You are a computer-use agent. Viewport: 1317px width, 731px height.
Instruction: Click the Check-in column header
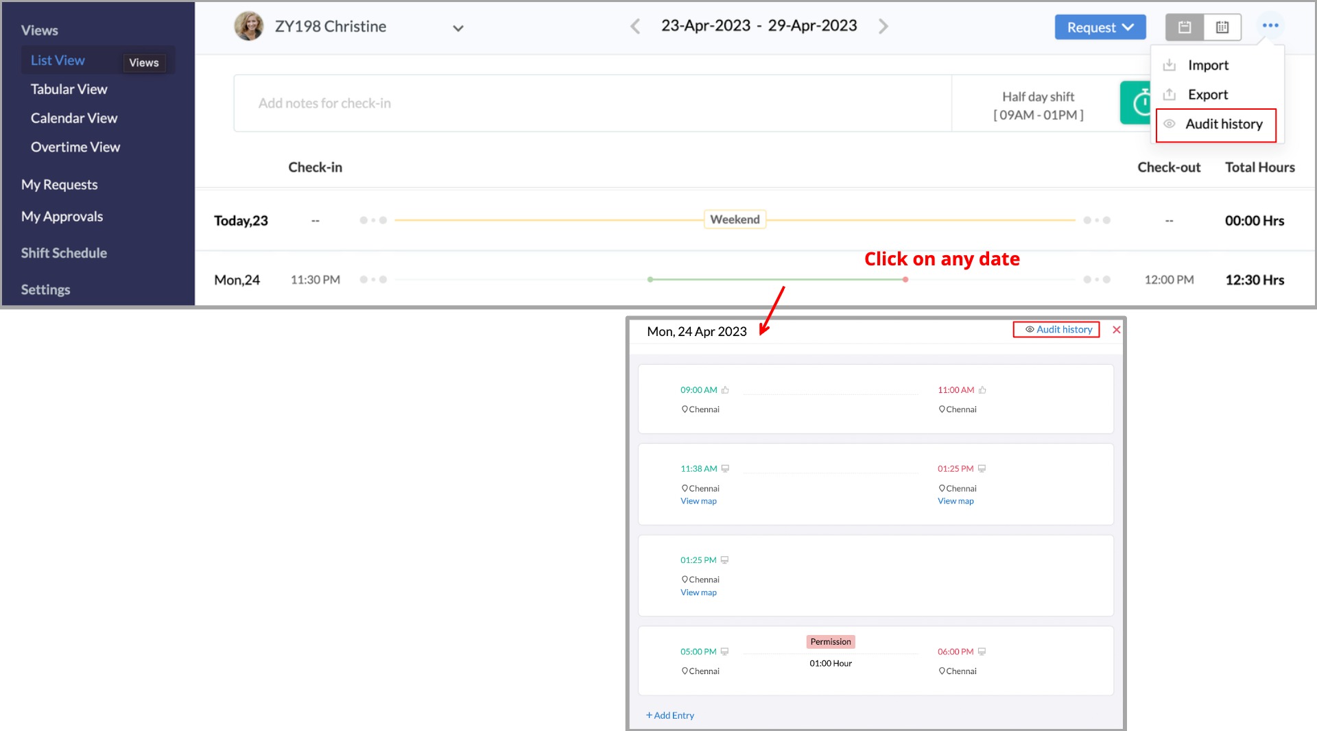click(x=315, y=167)
